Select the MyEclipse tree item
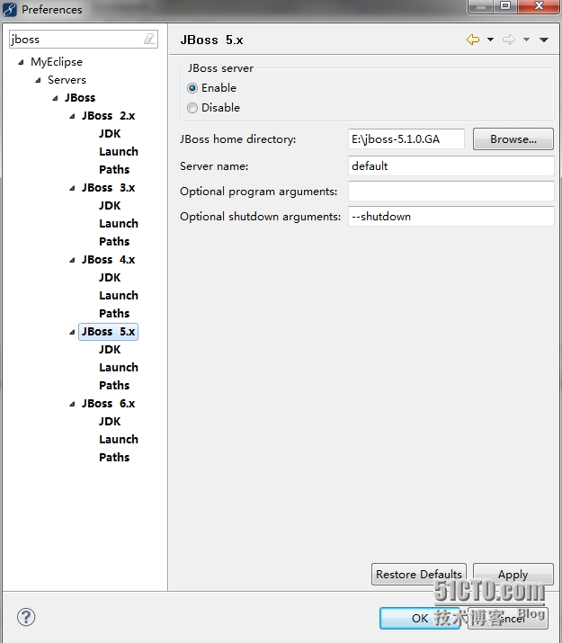 pyautogui.click(x=57, y=62)
